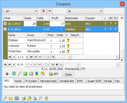Select the Newcastle away team cell
This screenshot has height=103, width=127.
tap(36, 51)
